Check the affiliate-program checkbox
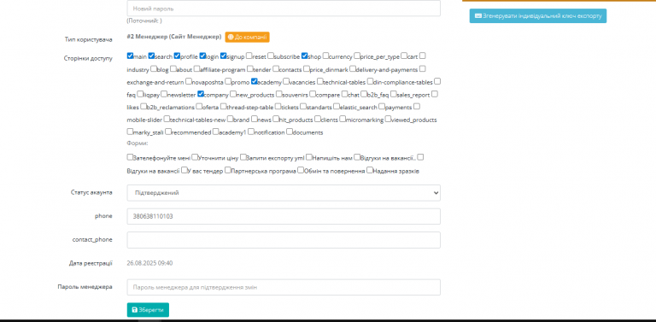656x322 pixels. pos(196,68)
